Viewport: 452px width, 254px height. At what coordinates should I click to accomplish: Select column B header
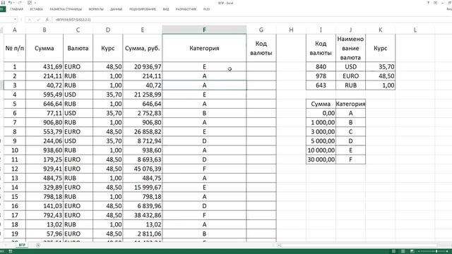click(44, 30)
